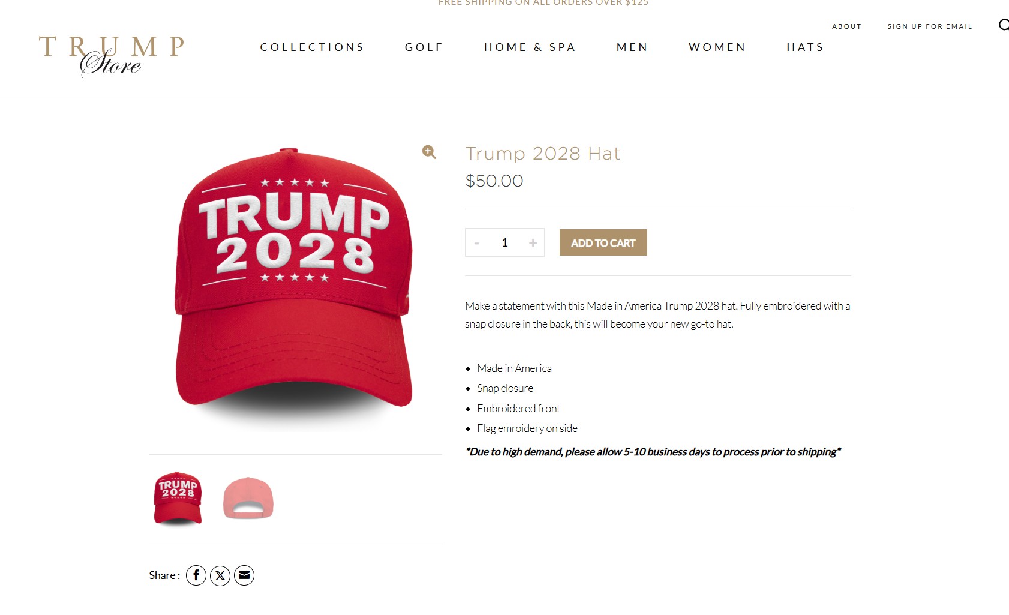The height and width of the screenshot is (615, 1009).
Task: Select the front-view hat thumbnail
Action: point(178,499)
